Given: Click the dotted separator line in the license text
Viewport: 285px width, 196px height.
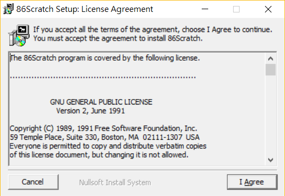Looking at the screenshot, I should point(103,77).
